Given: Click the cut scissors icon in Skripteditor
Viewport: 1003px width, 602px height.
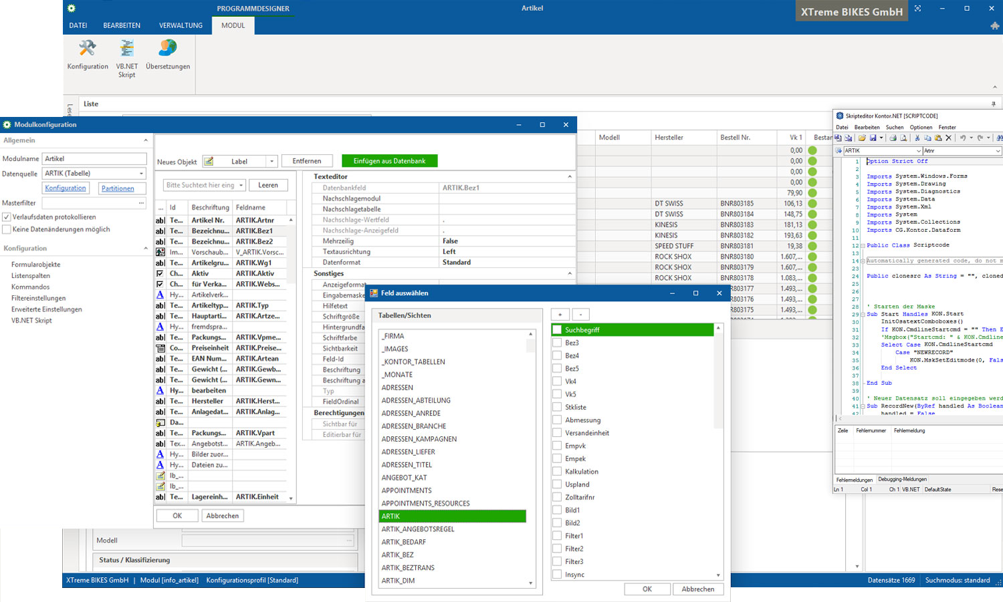Looking at the screenshot, I should click(x=917, y=138).
